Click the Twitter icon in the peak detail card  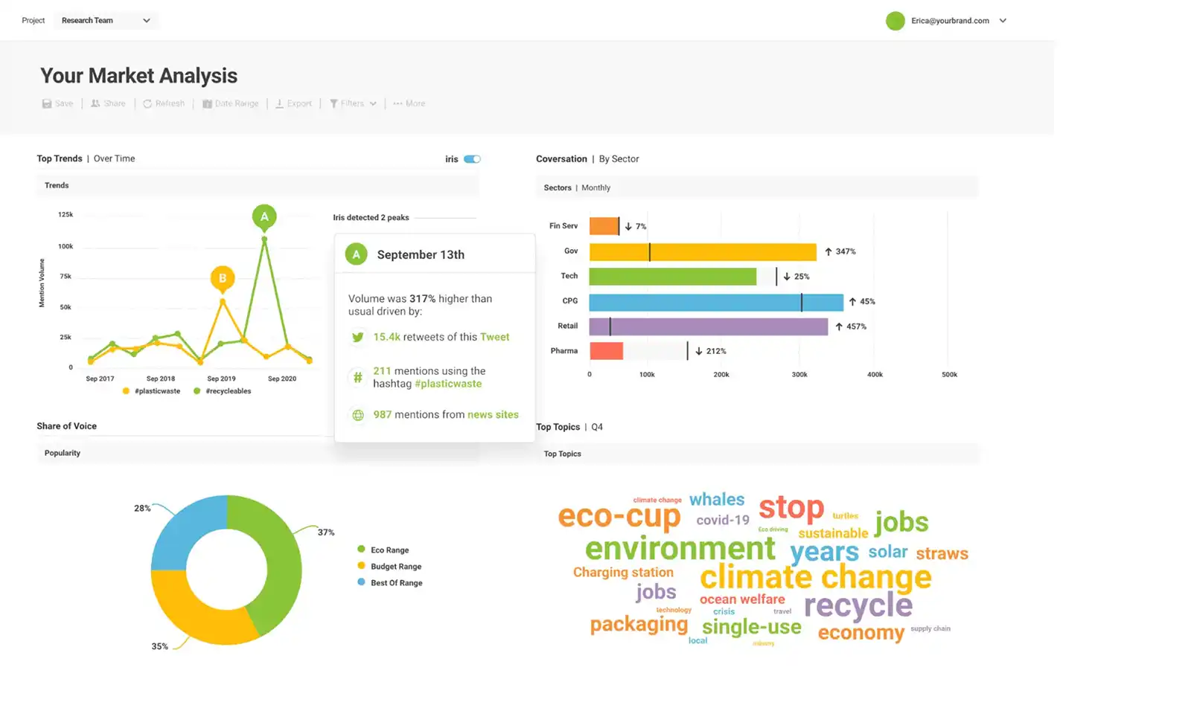pos(358,337)
